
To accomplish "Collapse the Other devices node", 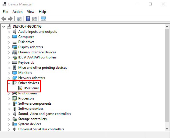I will point(9,83).
